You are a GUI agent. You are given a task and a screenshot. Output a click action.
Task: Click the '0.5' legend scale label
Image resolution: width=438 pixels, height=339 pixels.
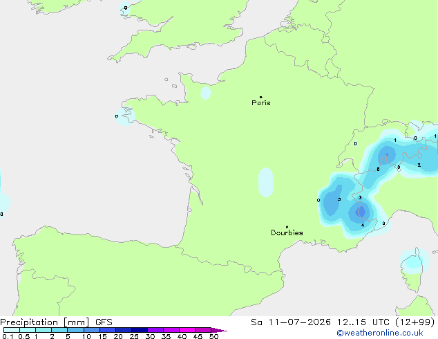coord(24,336)
